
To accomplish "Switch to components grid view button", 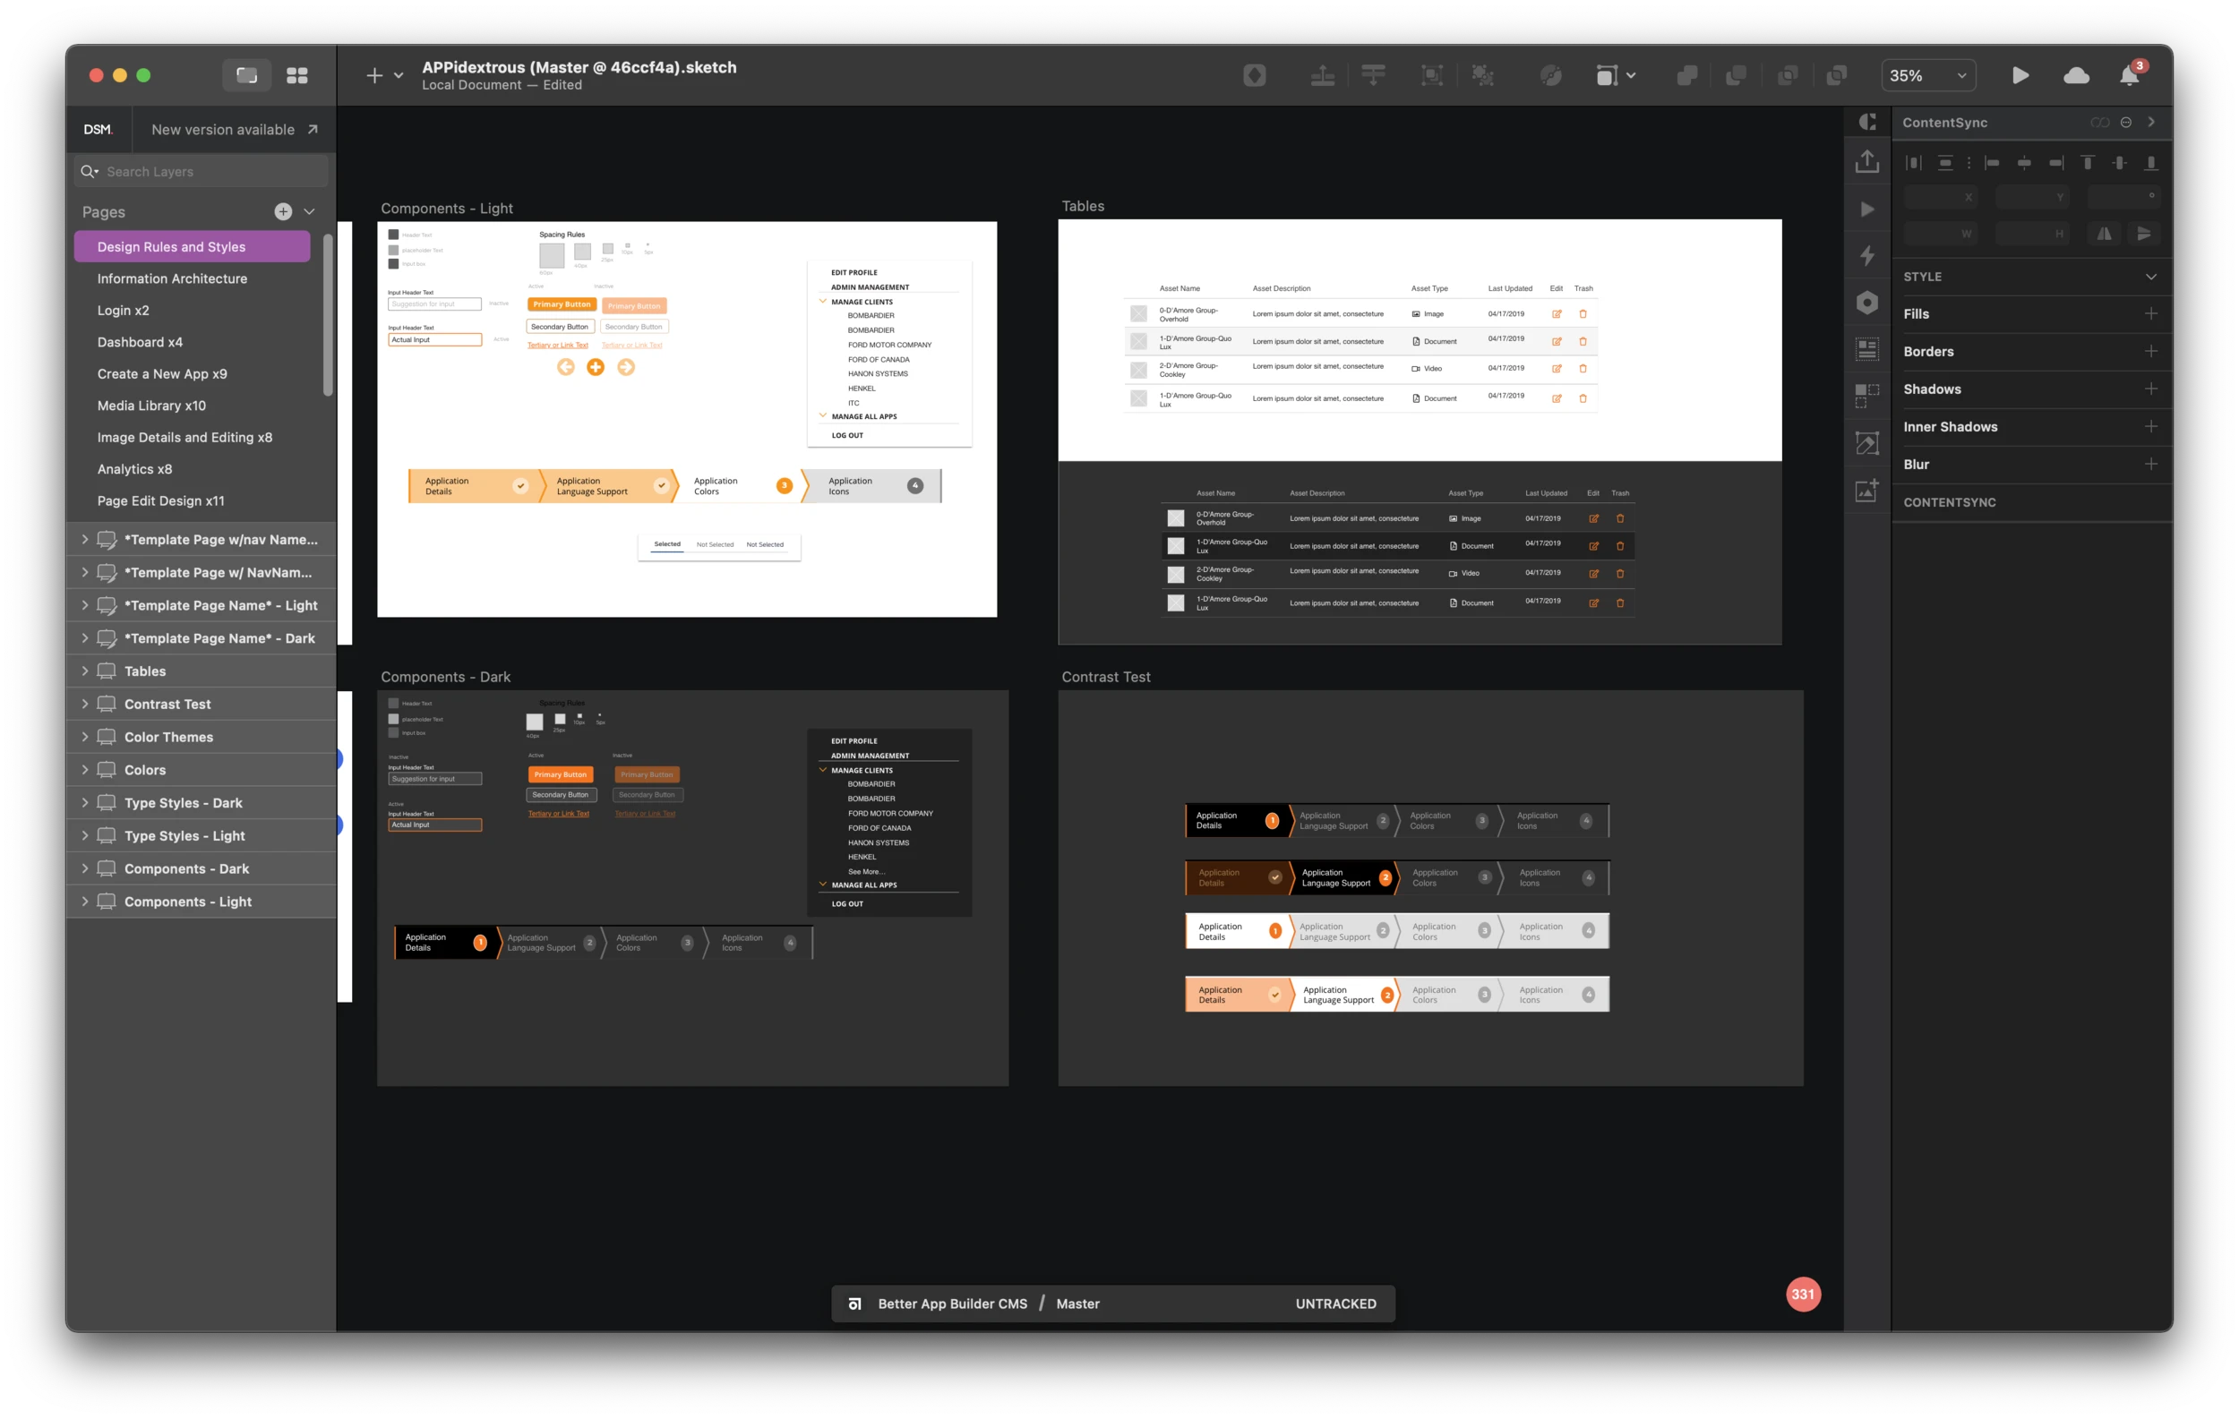I will point(296,76).
